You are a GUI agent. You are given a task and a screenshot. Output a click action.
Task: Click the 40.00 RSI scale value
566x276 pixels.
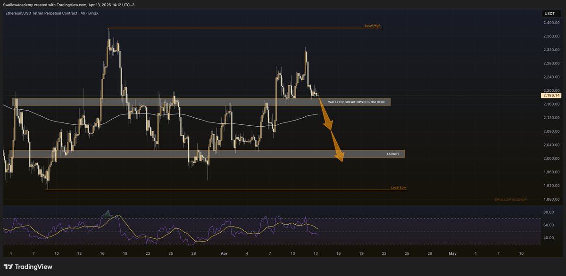548,238
